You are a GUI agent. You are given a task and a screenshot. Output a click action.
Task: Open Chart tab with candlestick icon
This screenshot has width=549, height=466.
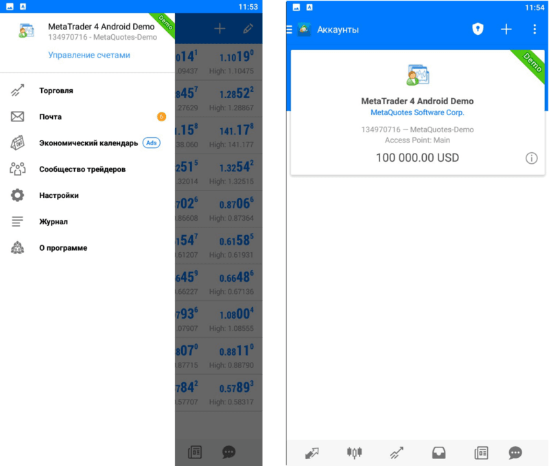[354, 453]
